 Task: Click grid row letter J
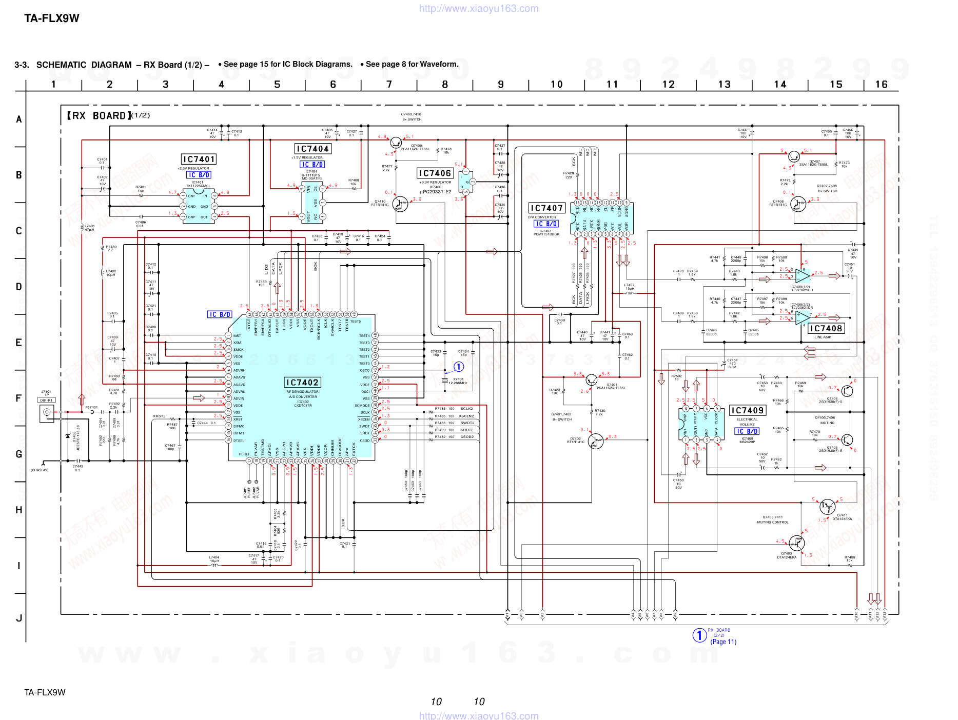pos(19,618)
